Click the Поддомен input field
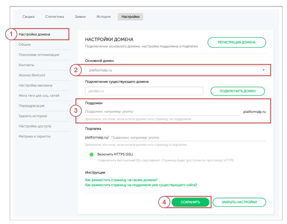 tap(162, 111)
